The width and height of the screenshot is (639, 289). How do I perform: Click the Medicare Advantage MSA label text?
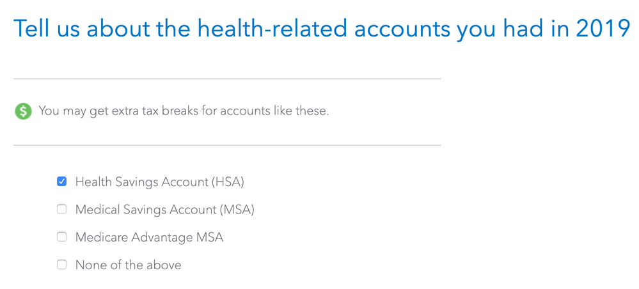click(x=149, y=238)
